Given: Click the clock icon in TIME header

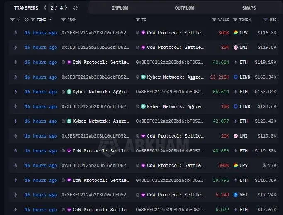Looking at the screenshot, I should tap(27, 19).
